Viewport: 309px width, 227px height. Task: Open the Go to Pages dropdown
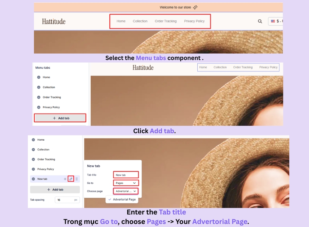(x=126, y=183)
